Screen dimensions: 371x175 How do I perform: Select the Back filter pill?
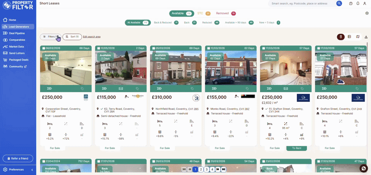pyautogui.click(x=190, y=23)
